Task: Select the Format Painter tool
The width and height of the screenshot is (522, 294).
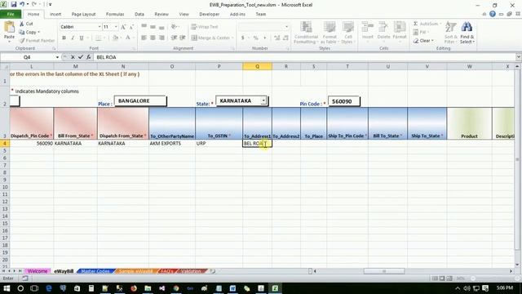Action: 37,40
